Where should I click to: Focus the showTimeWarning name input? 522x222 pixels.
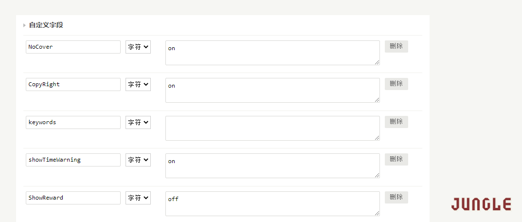click(x=73, y=160)
